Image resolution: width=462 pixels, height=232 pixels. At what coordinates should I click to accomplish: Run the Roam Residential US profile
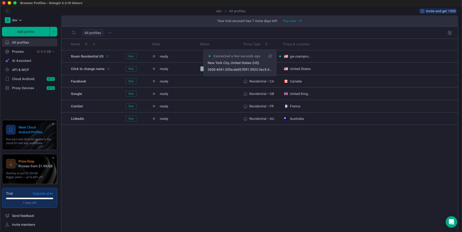(x=131, y=56)
